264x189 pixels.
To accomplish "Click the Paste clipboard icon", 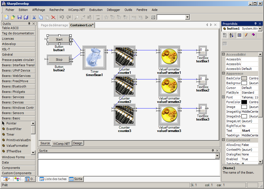I will 47,17.
